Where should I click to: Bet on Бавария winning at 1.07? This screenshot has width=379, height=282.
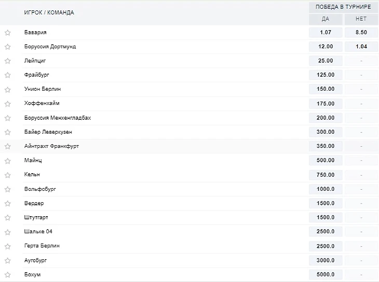[326, 32]
